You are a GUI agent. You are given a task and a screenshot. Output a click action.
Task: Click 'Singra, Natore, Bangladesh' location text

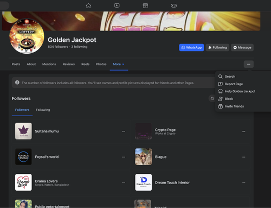(x=52, y=185)
